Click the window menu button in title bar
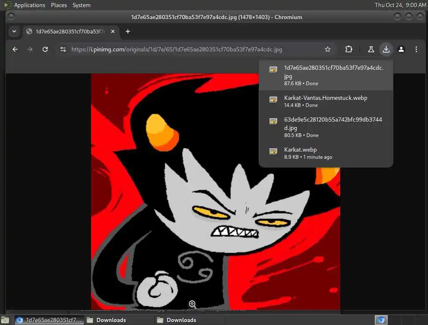This screenshot has height=325, width=428. point(11,17)
